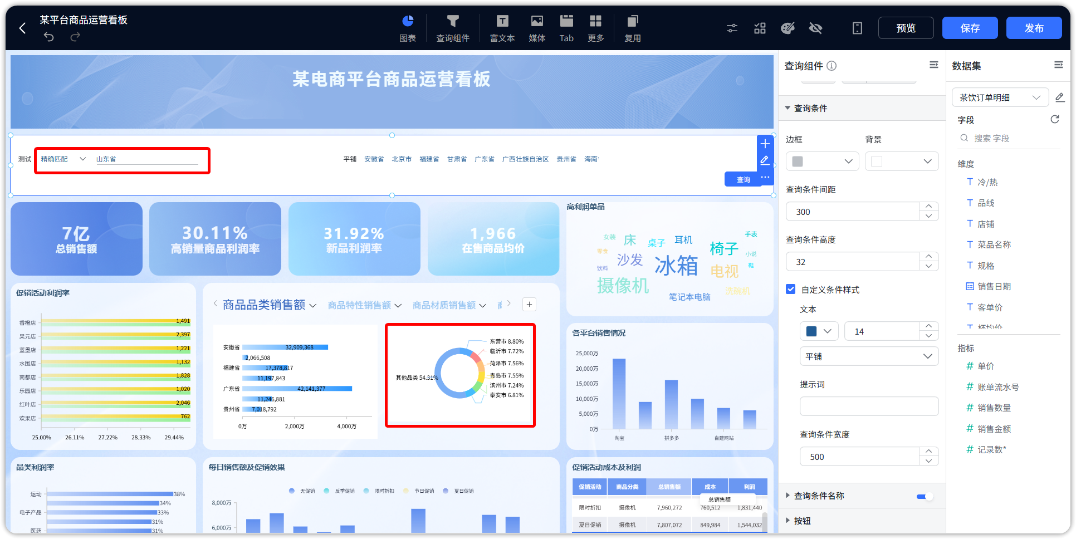Image resolution: width=1076 pixels, height=539 pixels.
Task: Open the filter sliders settings icon
Action: (732, 28)
